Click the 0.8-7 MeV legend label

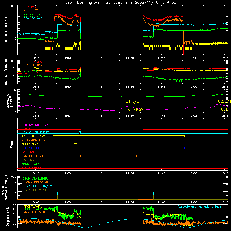coord(32,68)
